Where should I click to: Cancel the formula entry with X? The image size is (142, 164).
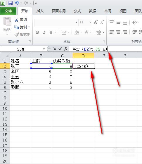(x=55, y=49)
